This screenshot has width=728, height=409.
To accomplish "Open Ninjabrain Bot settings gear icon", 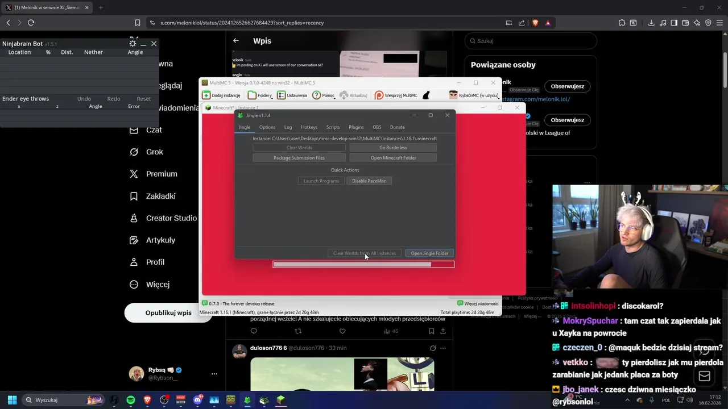I will coord(133,44).
